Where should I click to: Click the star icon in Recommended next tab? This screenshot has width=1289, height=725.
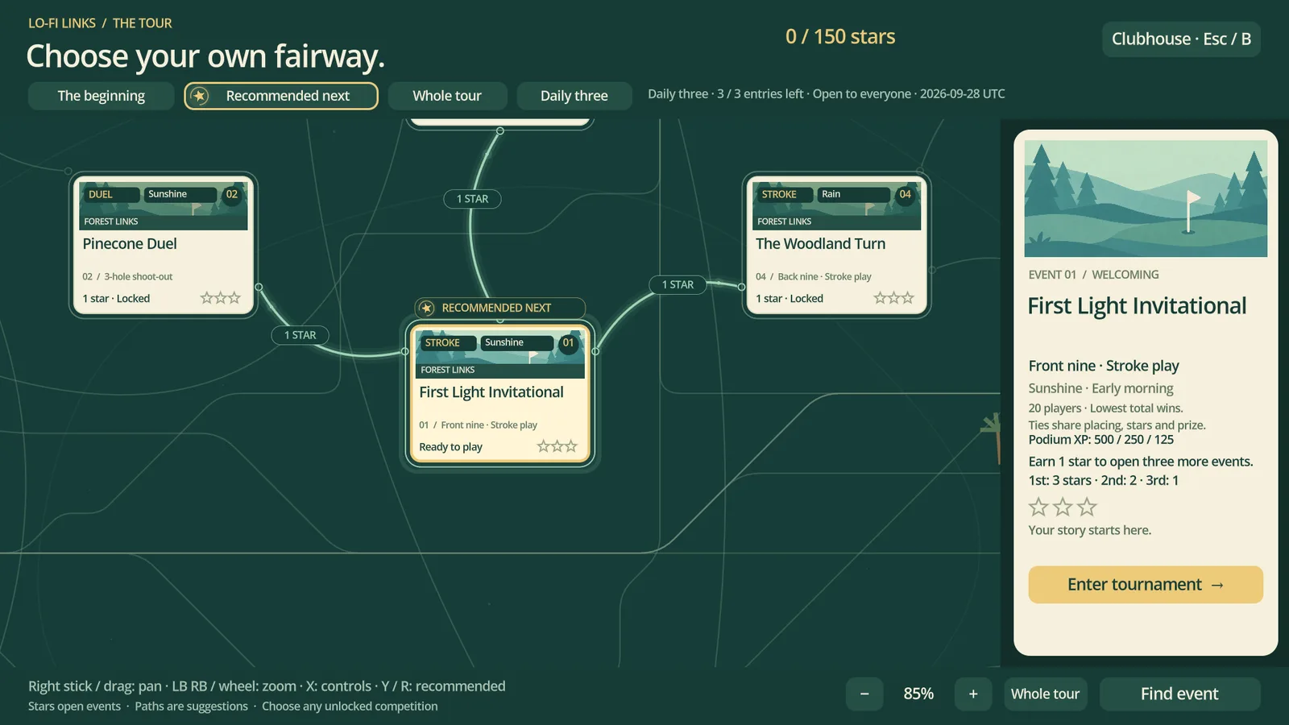(x=200, y=96)
